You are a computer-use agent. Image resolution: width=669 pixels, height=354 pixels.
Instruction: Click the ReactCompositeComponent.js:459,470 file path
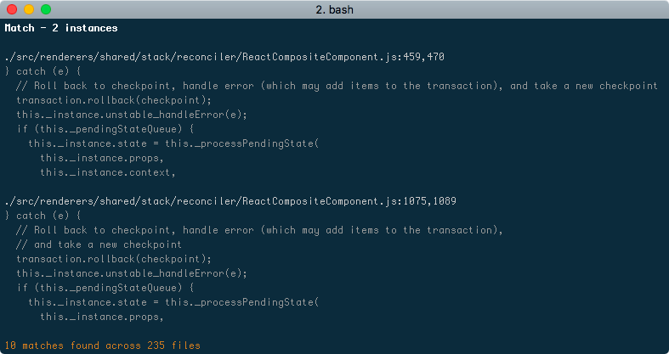tap(224, 57)
